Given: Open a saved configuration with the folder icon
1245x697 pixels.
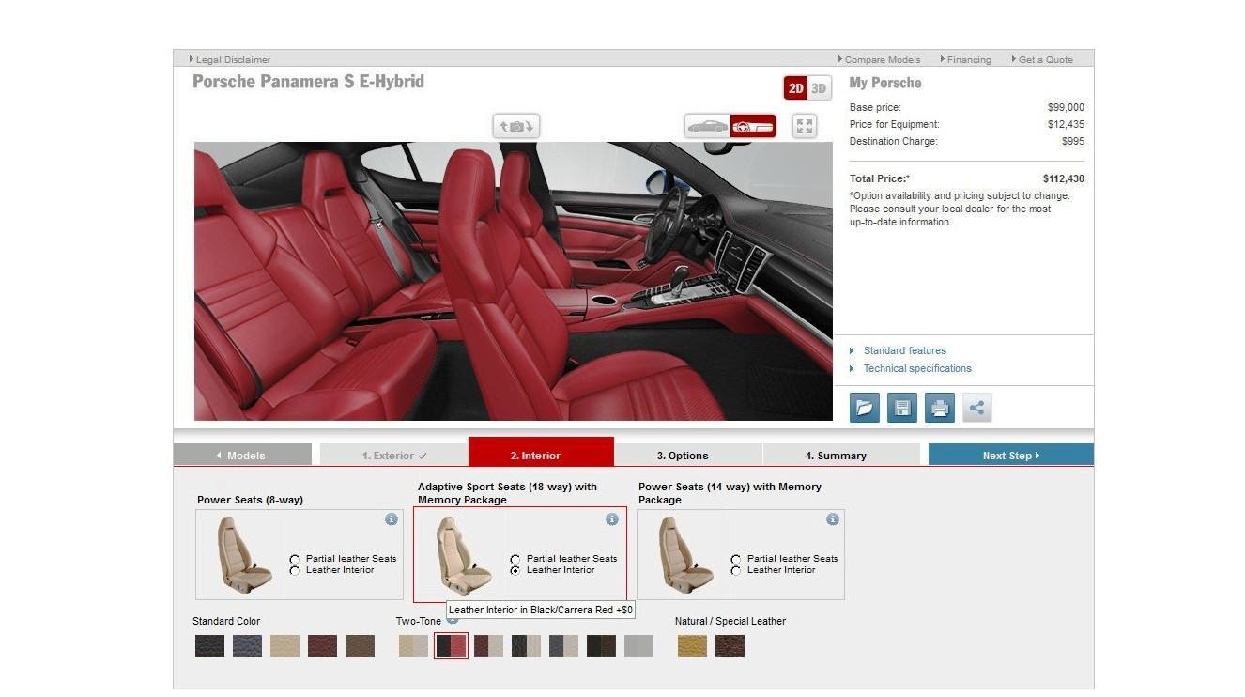Looking at the screenshot, I should coord(865,408).
